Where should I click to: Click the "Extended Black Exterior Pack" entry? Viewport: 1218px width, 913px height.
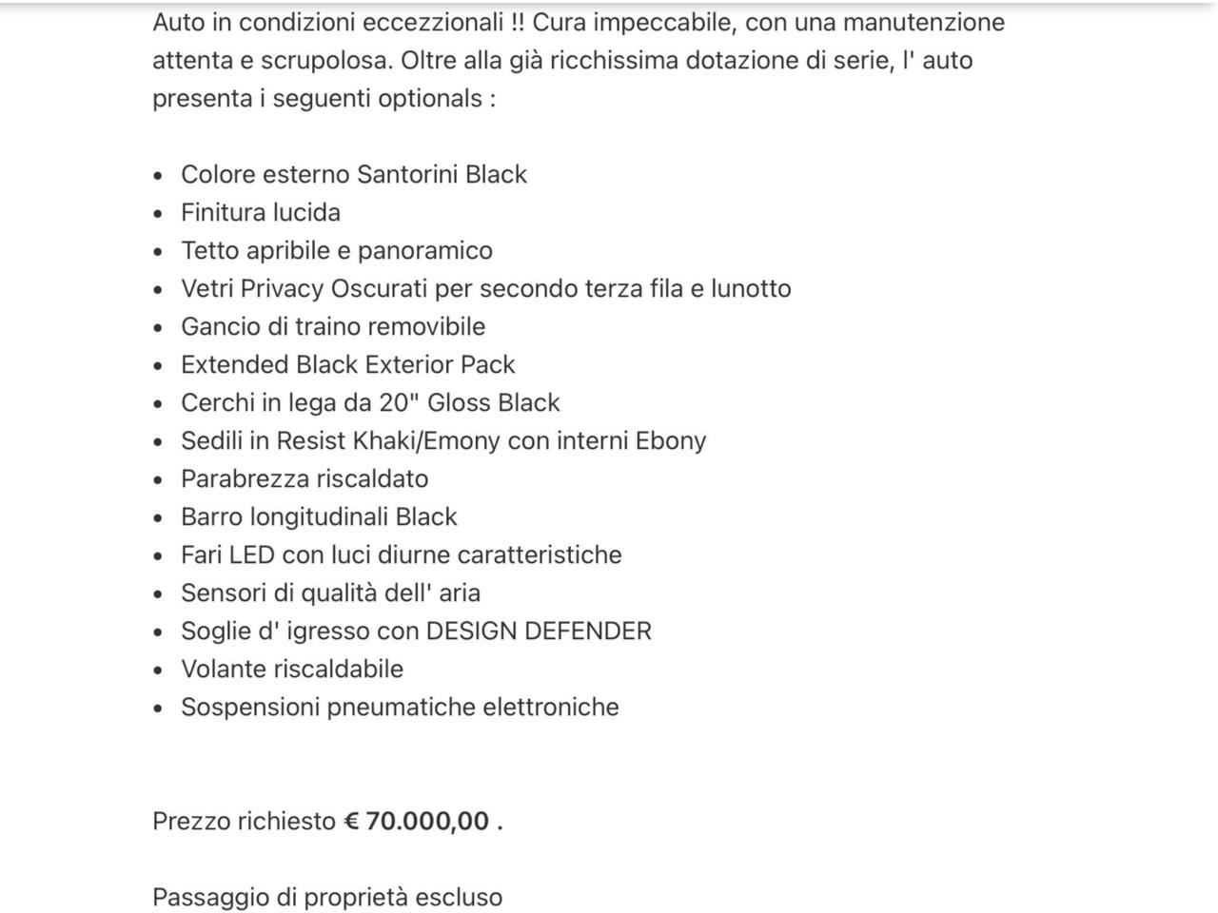(347, 365)
